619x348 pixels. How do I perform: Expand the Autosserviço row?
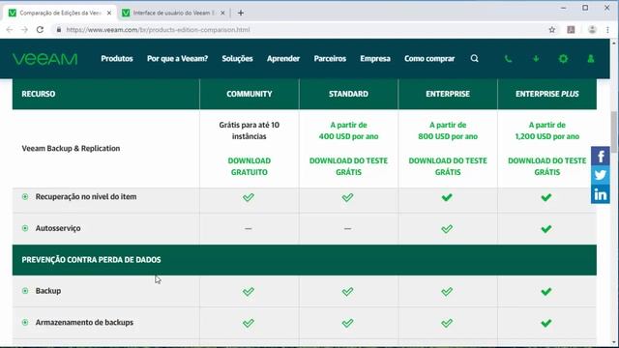tap(25, 228)
